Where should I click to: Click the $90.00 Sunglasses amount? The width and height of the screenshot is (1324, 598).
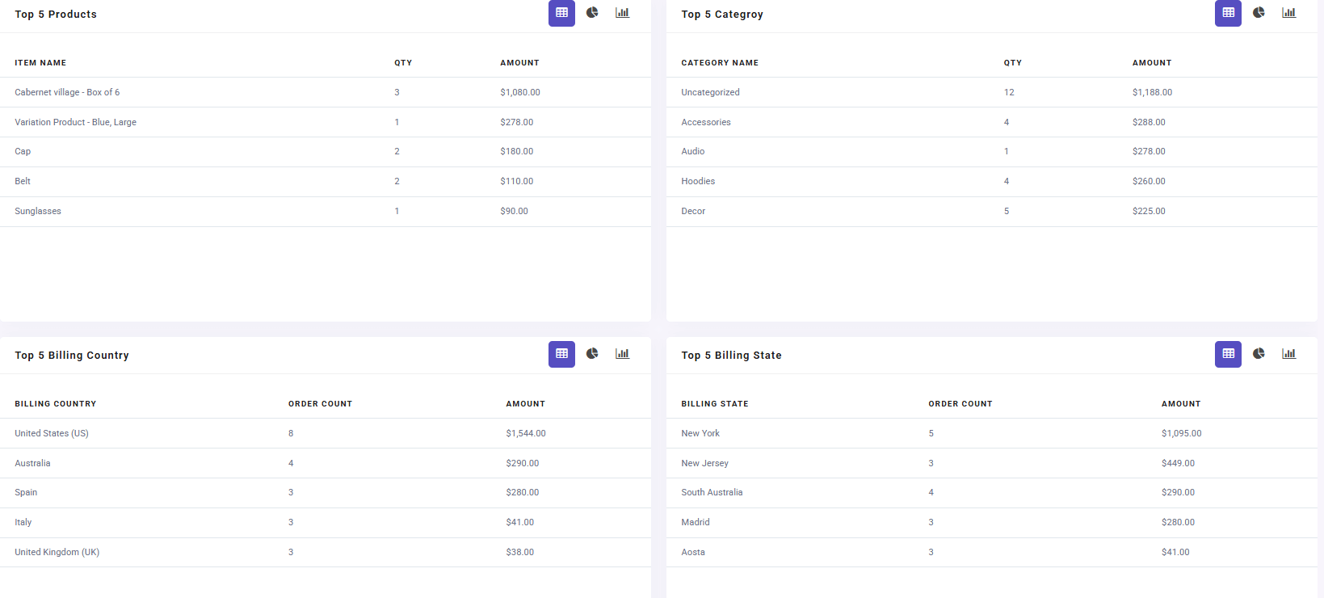[x=514, y=211]
